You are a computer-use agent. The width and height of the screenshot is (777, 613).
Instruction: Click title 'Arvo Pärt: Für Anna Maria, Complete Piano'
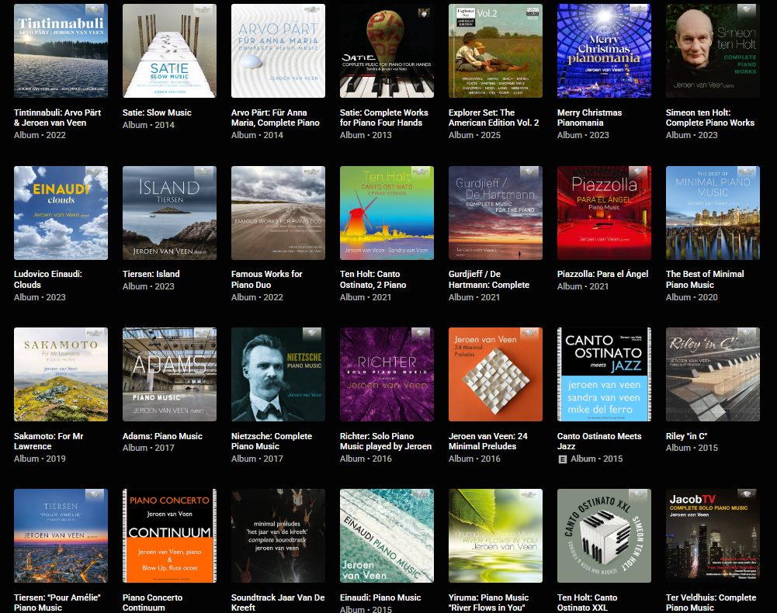[x=276, y=117]
